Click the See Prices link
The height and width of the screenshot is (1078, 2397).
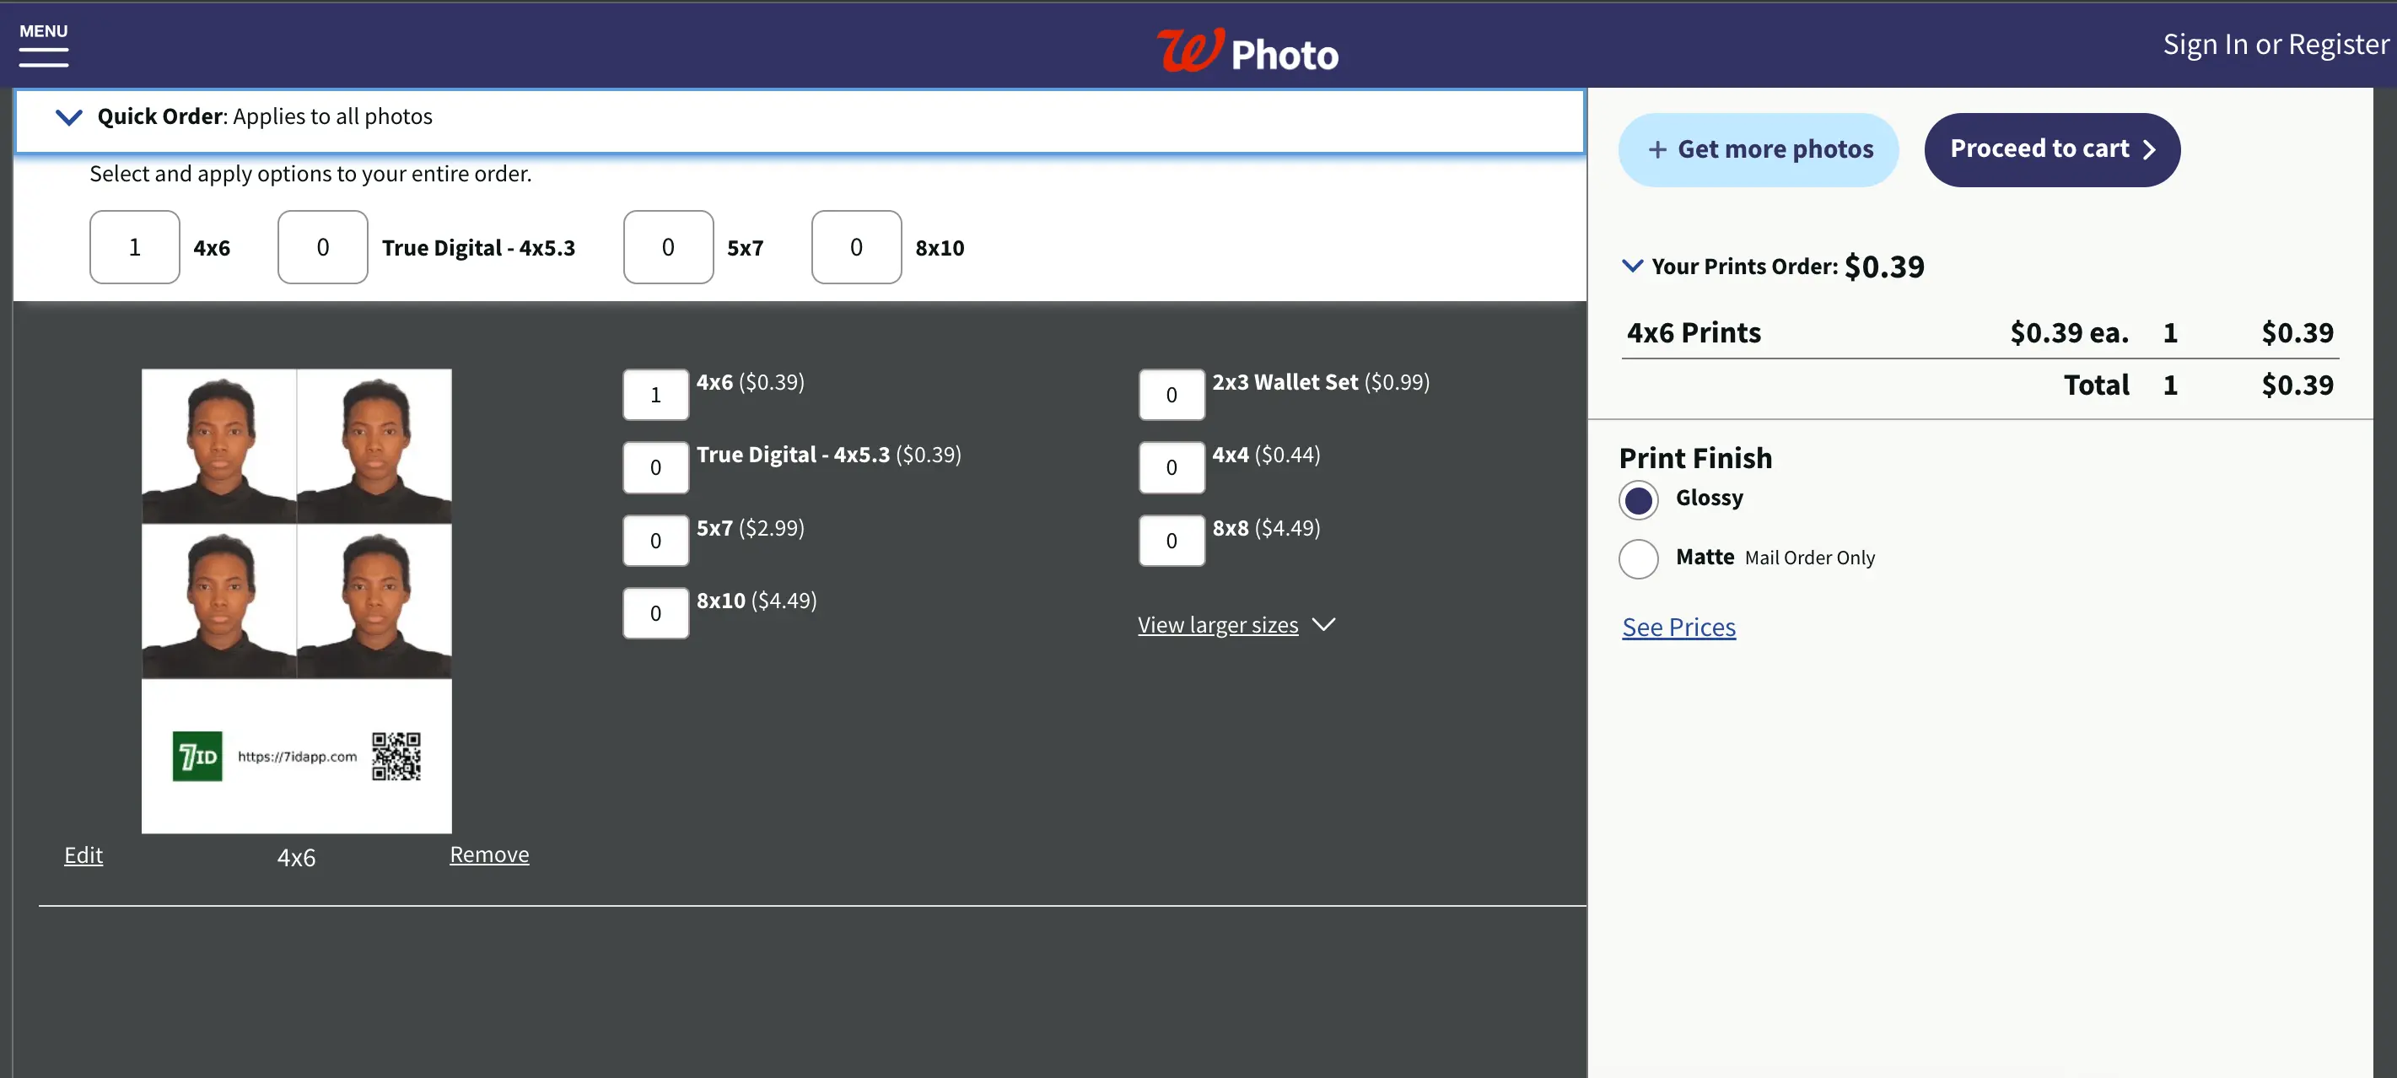click(1680, 625)
